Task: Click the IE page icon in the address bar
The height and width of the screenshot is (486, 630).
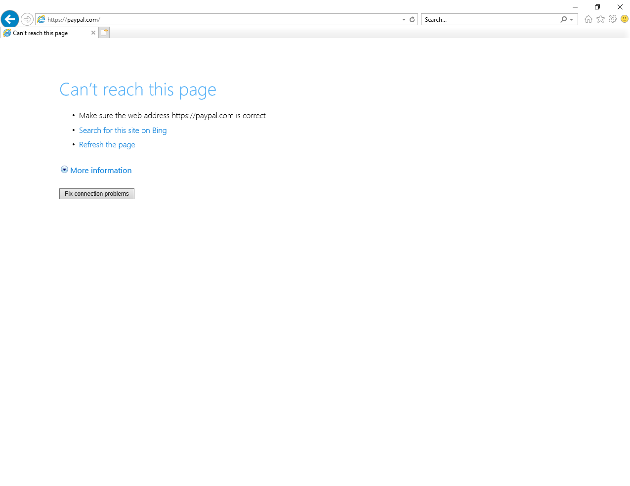Action: point(42,19)
